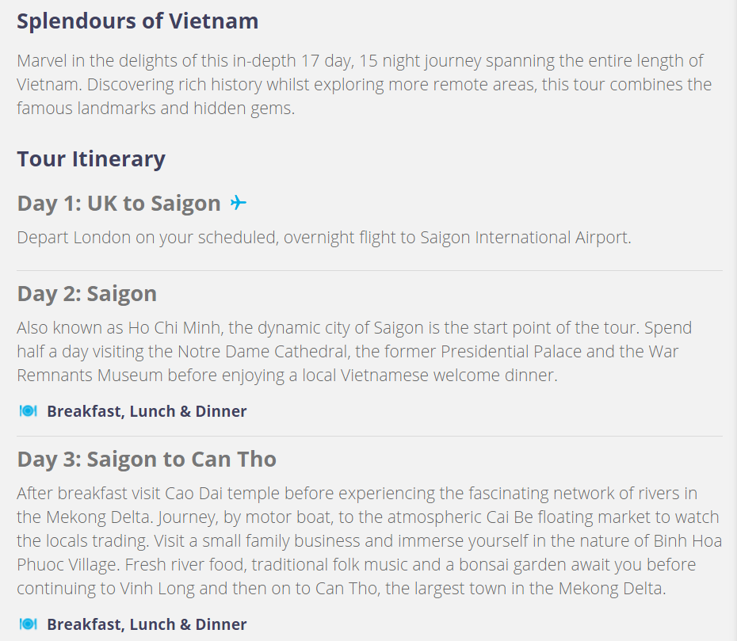Click the words Binh Hoa Phuoc Village
Image resolution: width=737 pixels, height=641 pixels.
369,552
